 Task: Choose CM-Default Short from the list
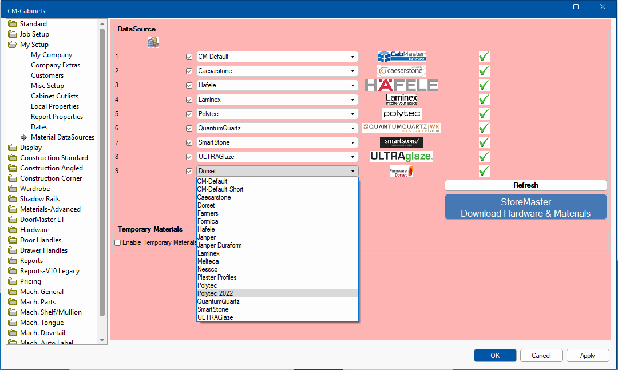coord(278,189)
